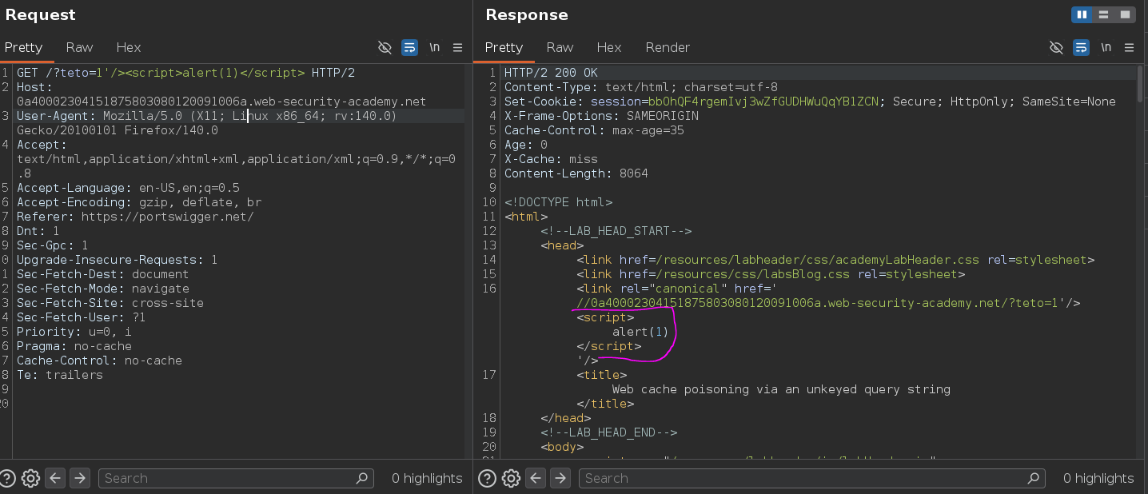Click the Request search input field
Screen dimensions: 1148x494
(x=236, y=478)
